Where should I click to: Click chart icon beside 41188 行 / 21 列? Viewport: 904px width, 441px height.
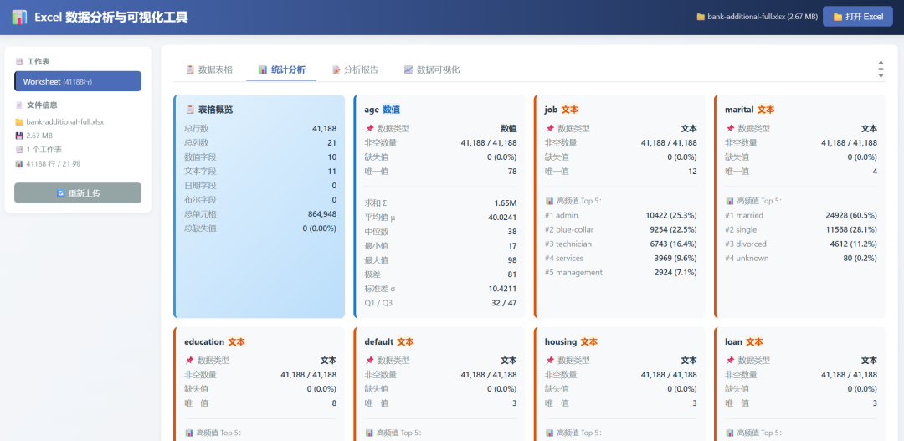click(x=19, y=164)
